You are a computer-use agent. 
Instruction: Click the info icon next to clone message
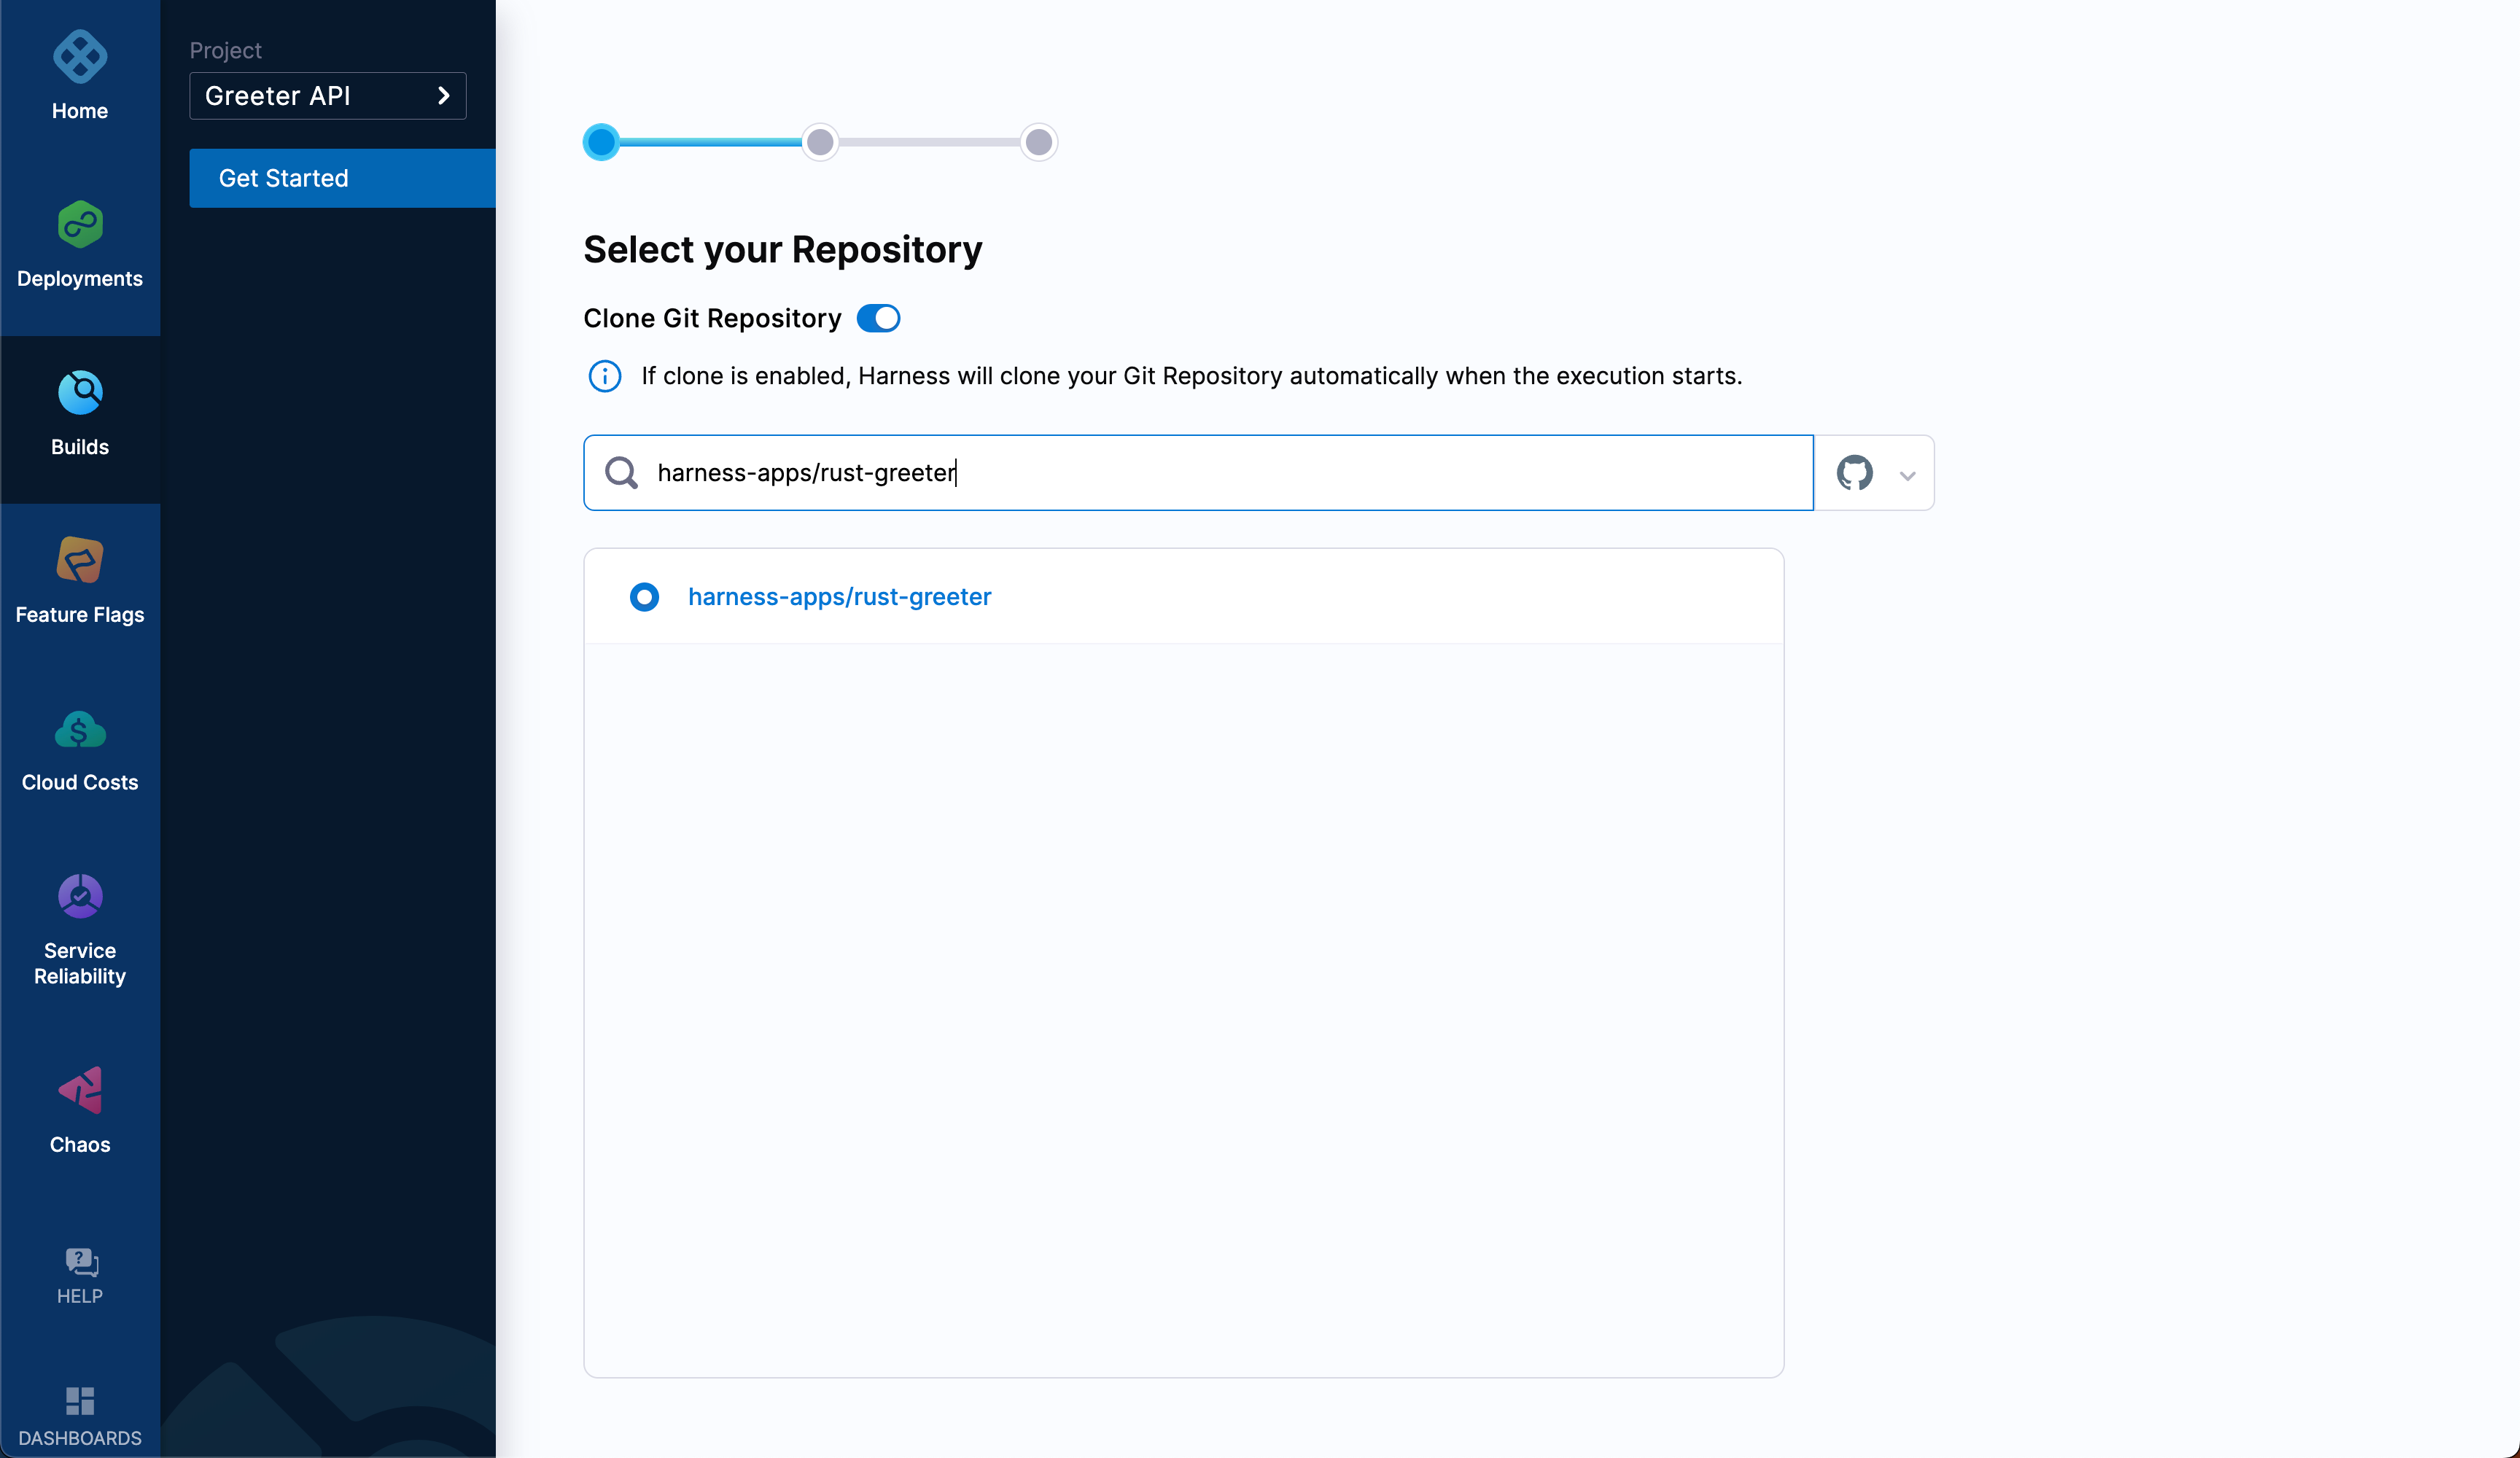[x=607, y=377]
